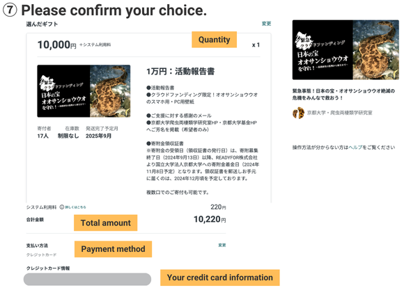Click the Kyoto University research lab avatar
418x288 pixels.
(x=297, y=113)
